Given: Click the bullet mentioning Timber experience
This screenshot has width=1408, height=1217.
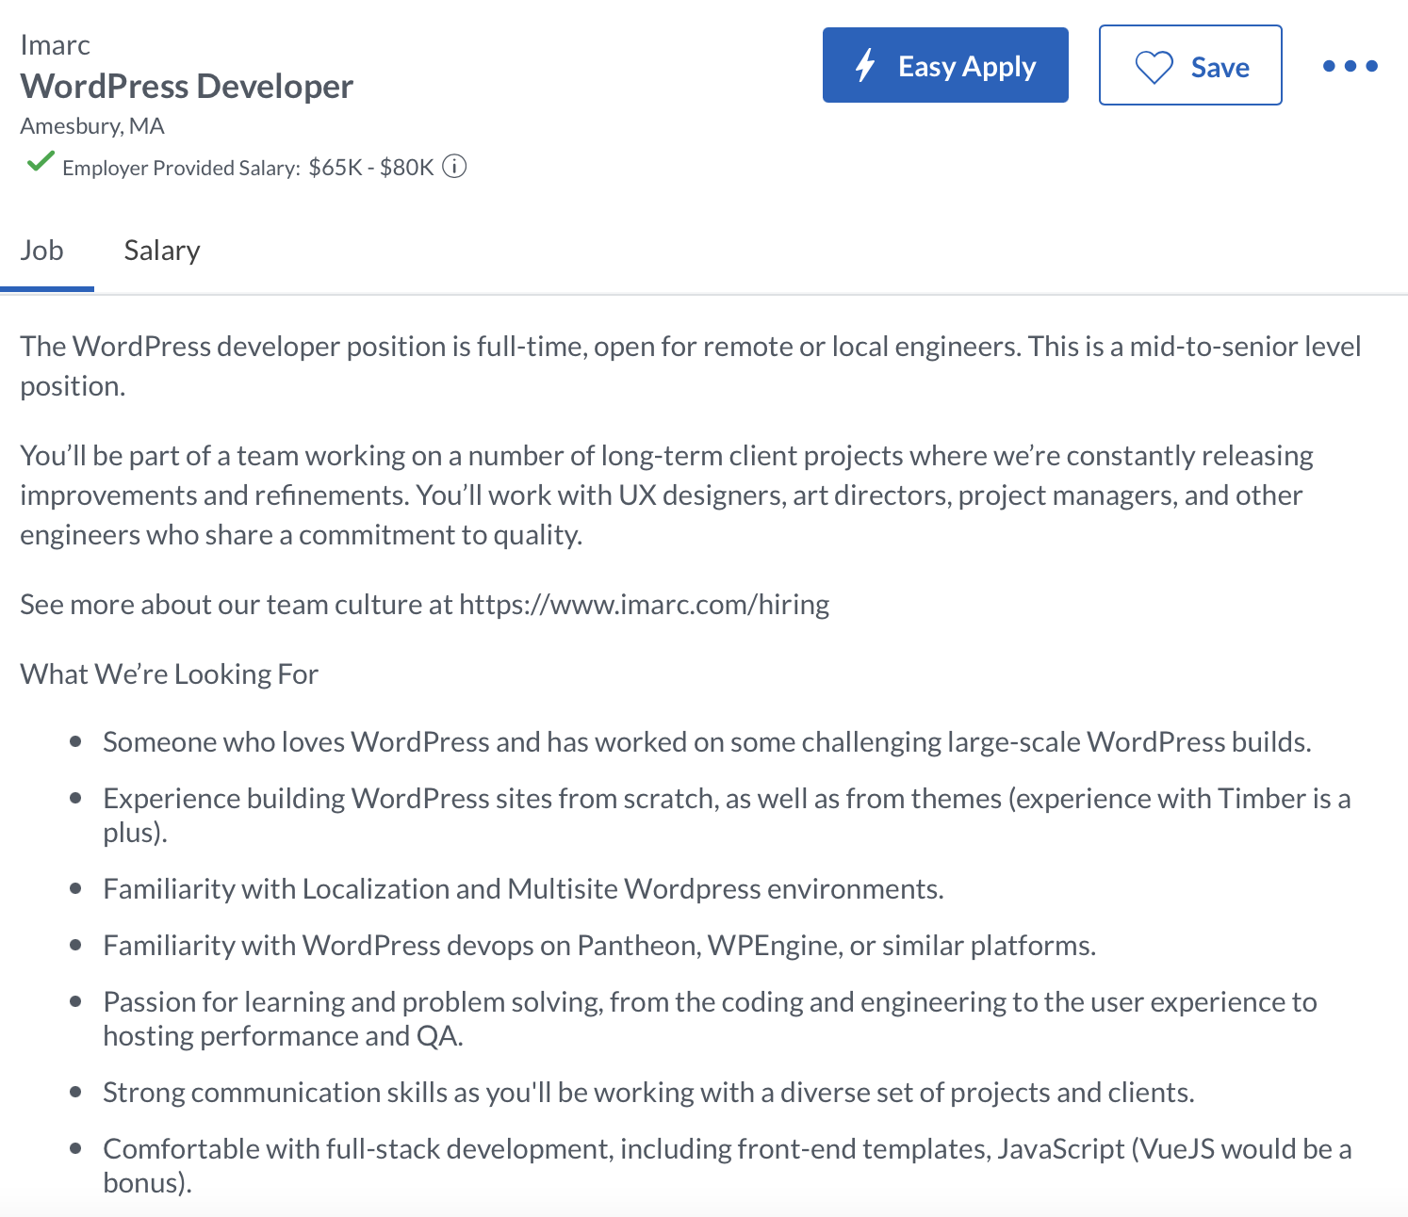Looking at the screenshot, I should coord(727,815).
